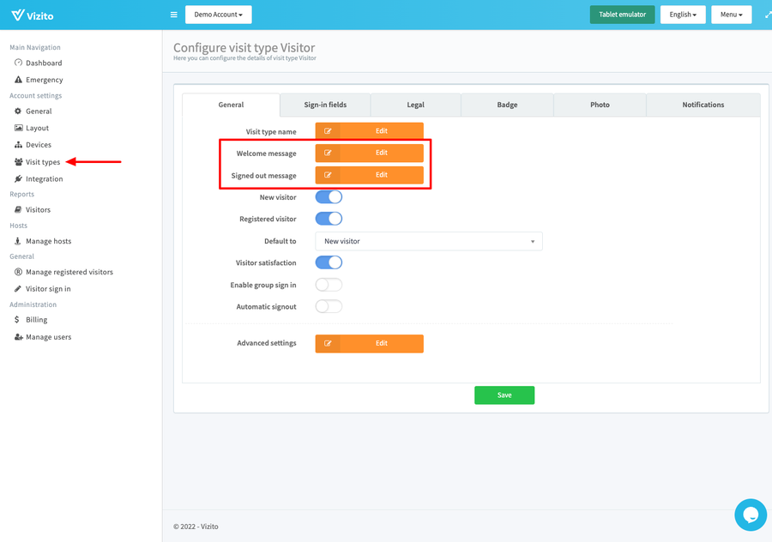
Task: Turn on the Automatic signout switch
Action: coord(329,306)
